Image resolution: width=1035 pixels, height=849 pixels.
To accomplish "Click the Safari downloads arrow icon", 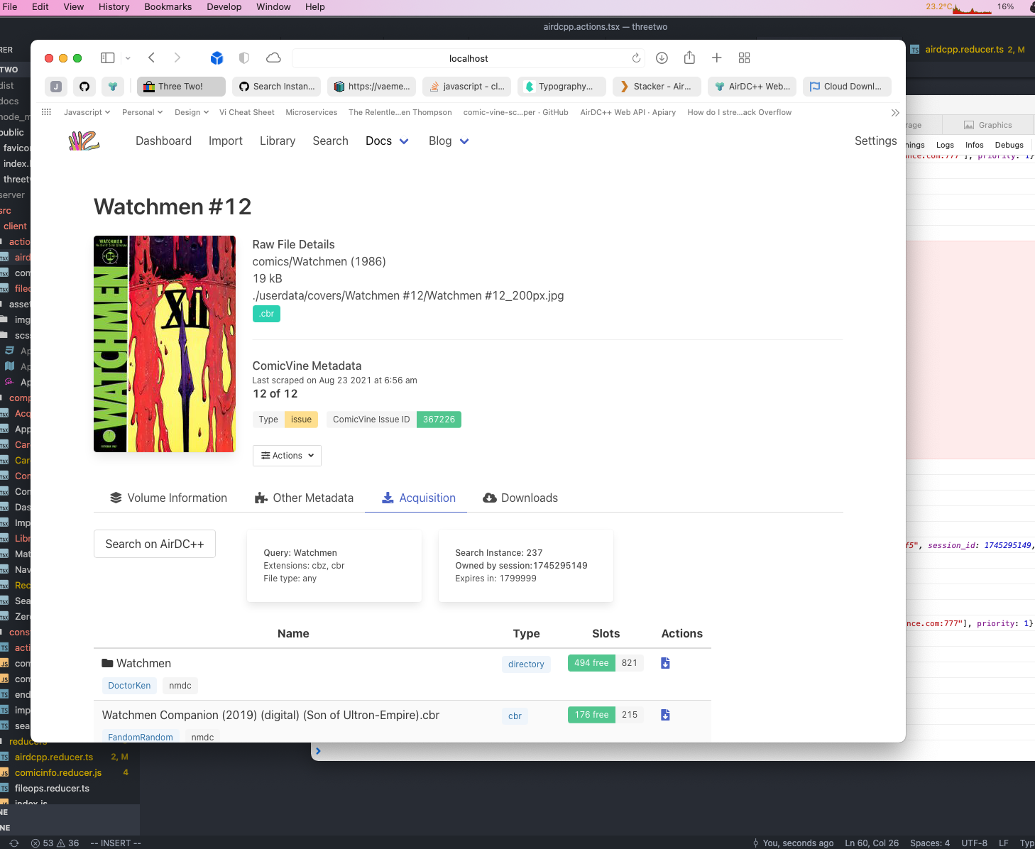I will click(x=662, y=58).
